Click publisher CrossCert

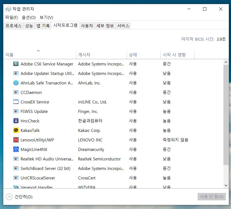pos(87,178)
